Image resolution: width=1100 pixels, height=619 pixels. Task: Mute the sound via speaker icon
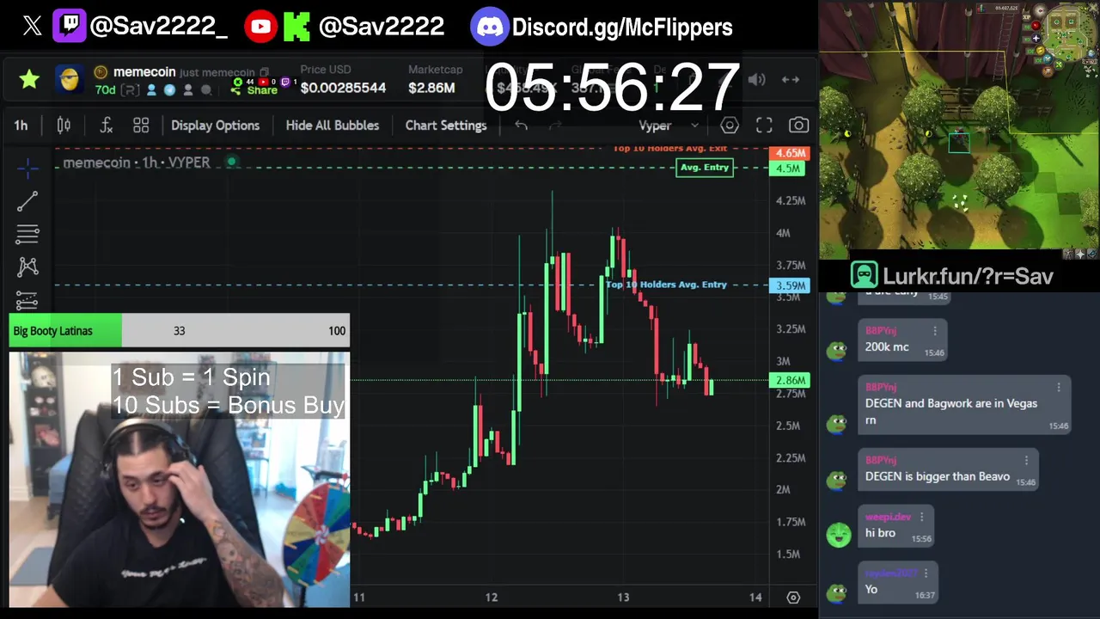(x=756, y=80)
